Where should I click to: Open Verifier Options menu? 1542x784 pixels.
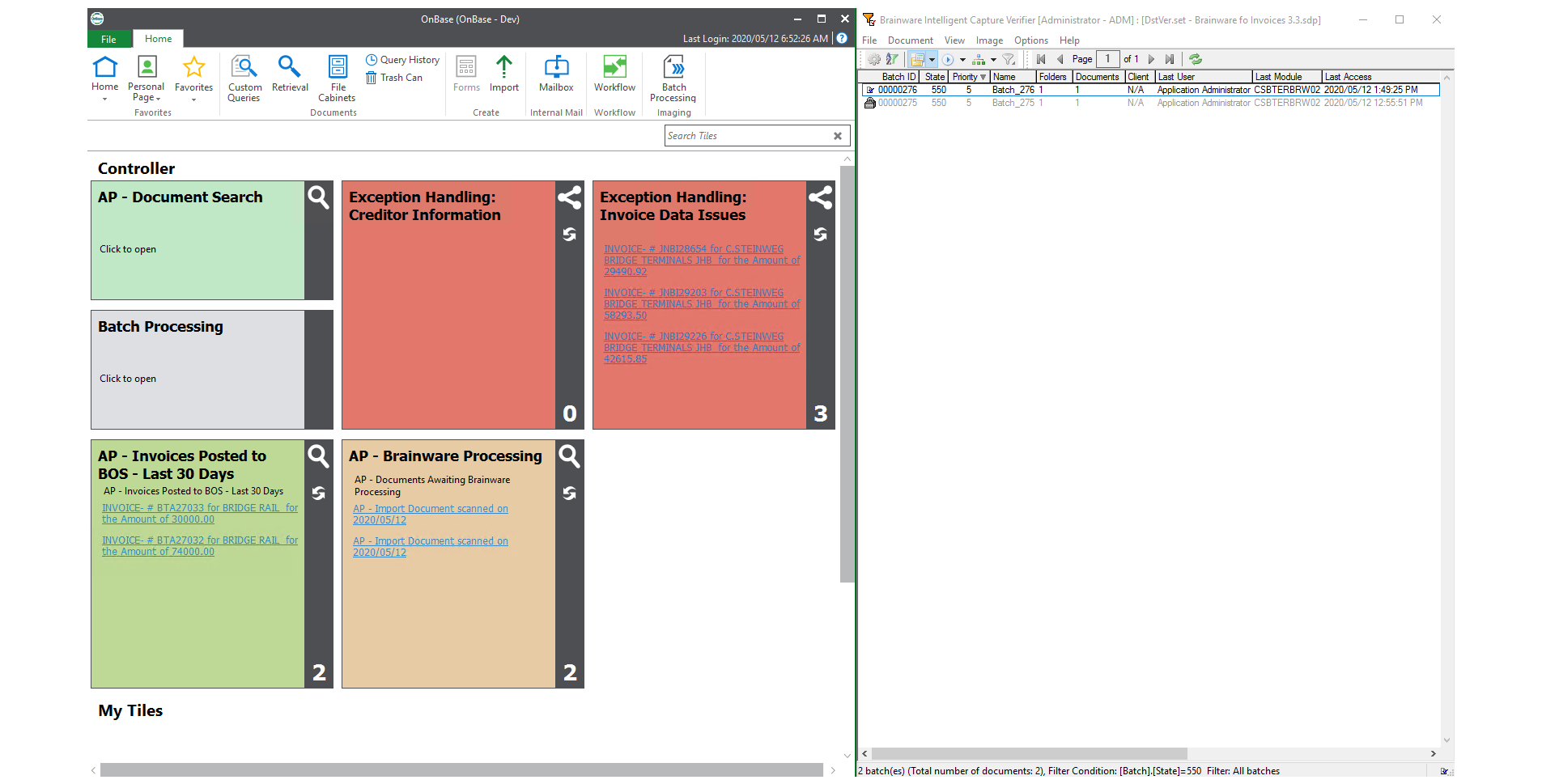[1031, 40]
